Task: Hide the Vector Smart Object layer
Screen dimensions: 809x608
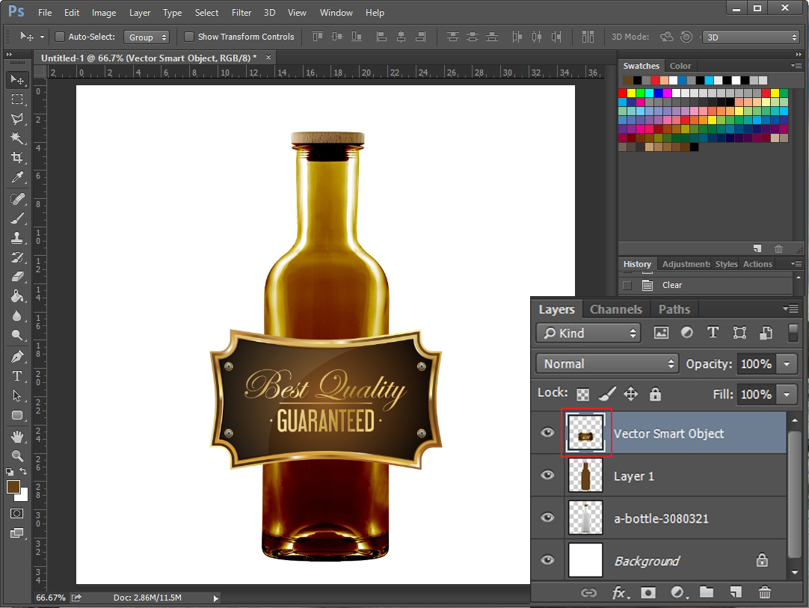Action: click(x=547, y=432)
